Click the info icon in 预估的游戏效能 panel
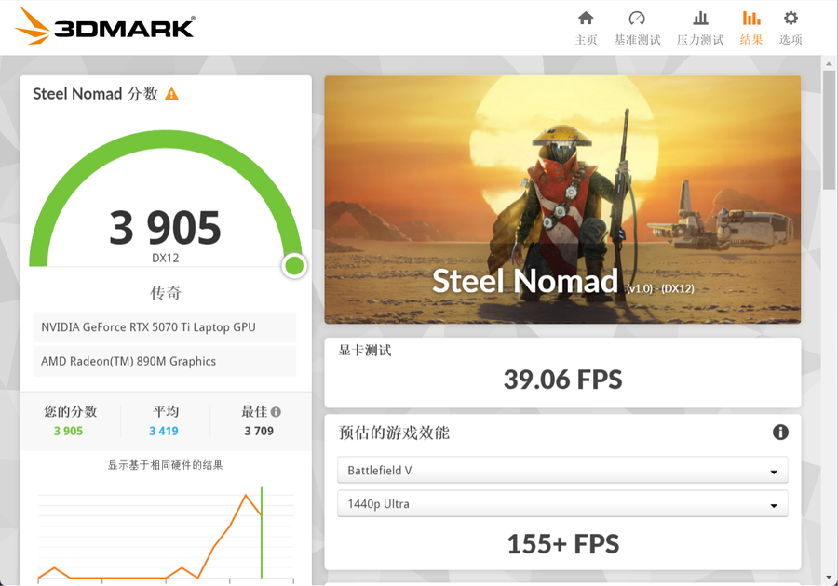Screen dimensions: 838x586 pos(780,432)
